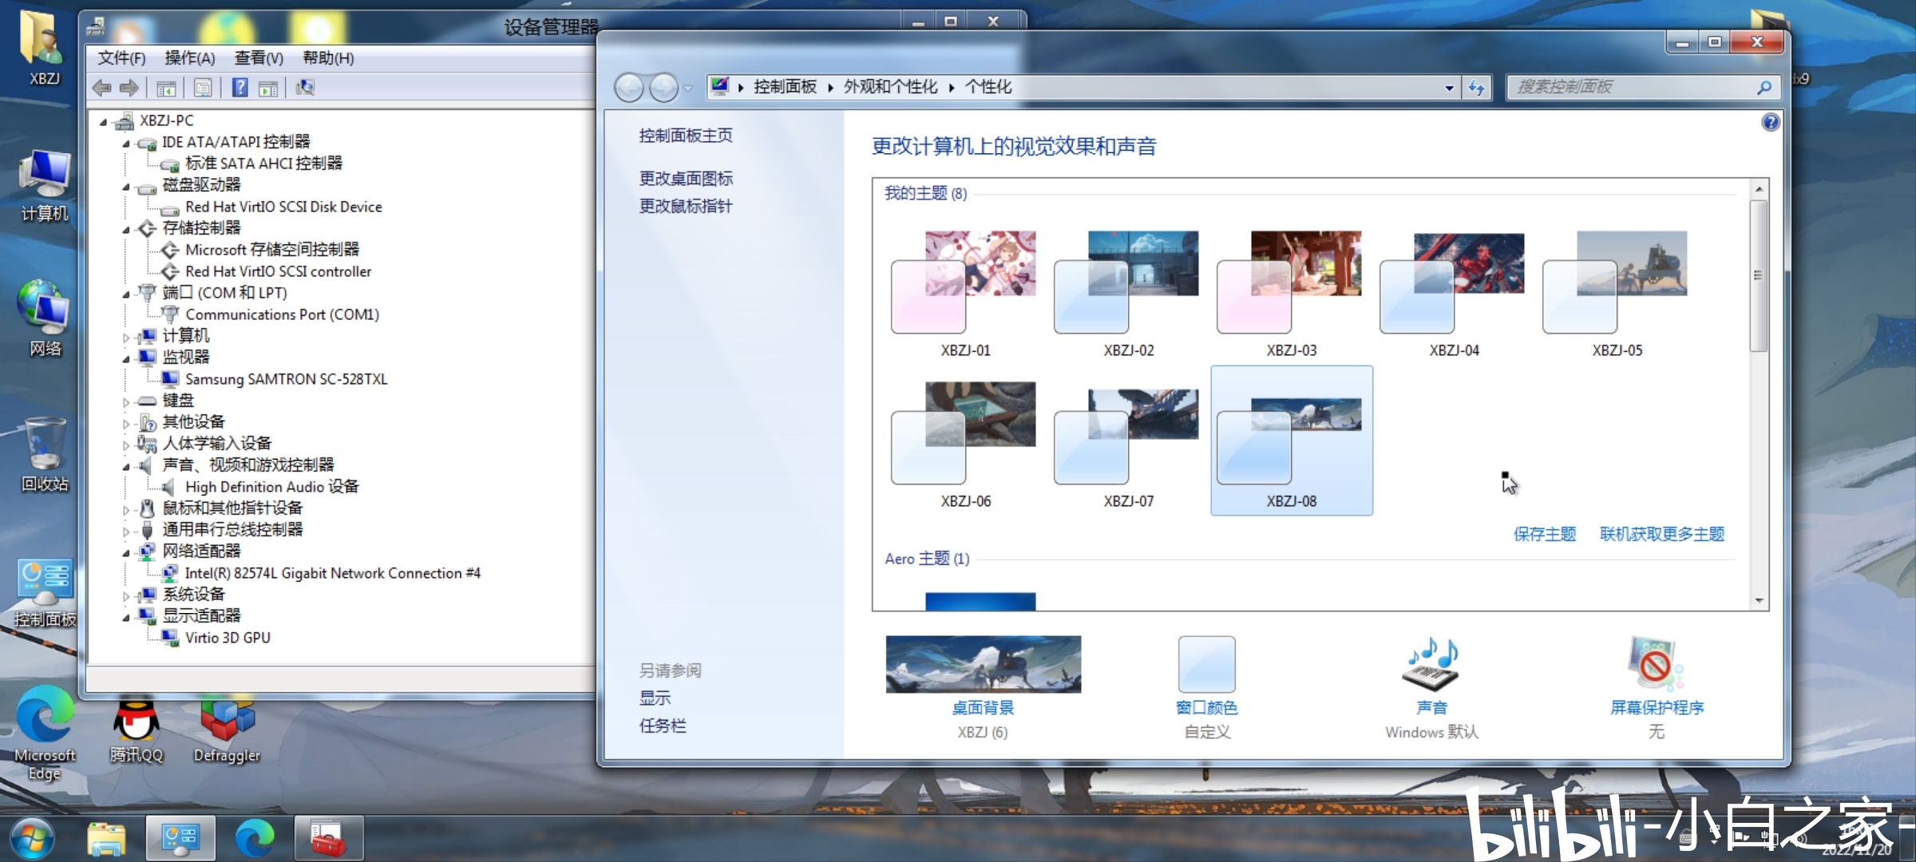
Task: Click the Back arrow in Device Manager toolbar
Action: pyautogui.click(x=101, y=88)
